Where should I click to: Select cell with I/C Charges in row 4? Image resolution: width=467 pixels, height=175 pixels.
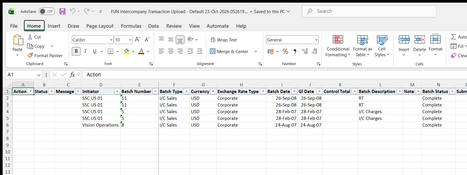click(380, 112)
